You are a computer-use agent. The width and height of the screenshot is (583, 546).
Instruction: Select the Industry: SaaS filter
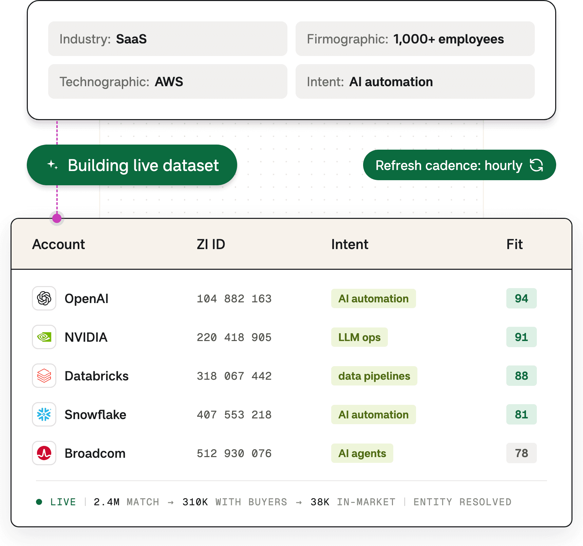pos(168,39)
